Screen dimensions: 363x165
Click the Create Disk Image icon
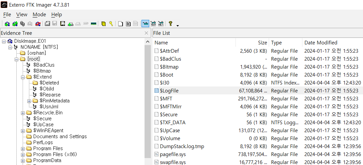click(48, 24)
